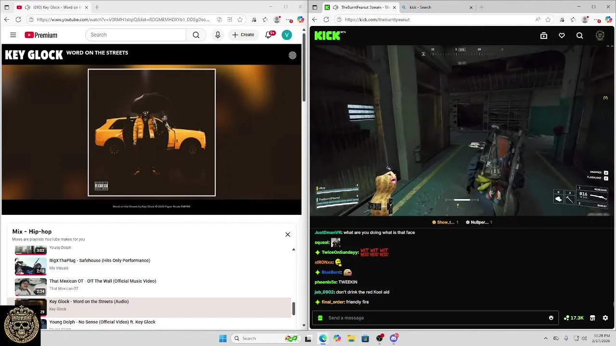This screenshot has height=346, width=616.
Task: Click username final_order in chat
Action: click(x=333, y=302)
